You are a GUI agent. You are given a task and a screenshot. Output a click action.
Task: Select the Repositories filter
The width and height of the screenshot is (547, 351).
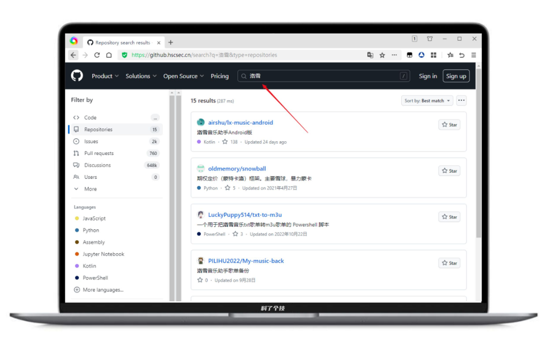tap(116, 130)
